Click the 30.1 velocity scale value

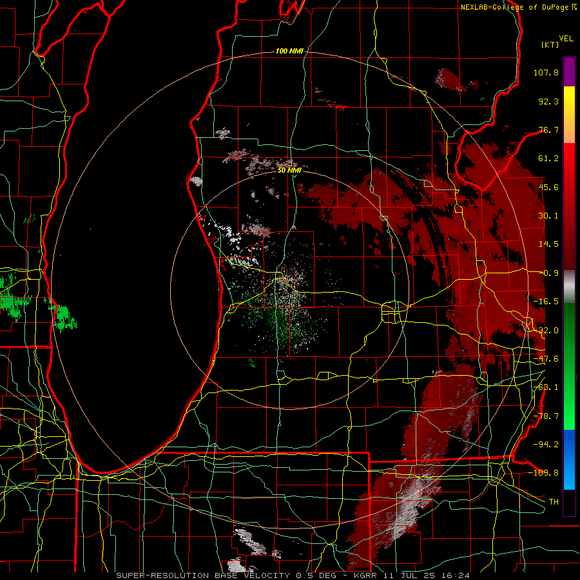click(x=548, y=216)
